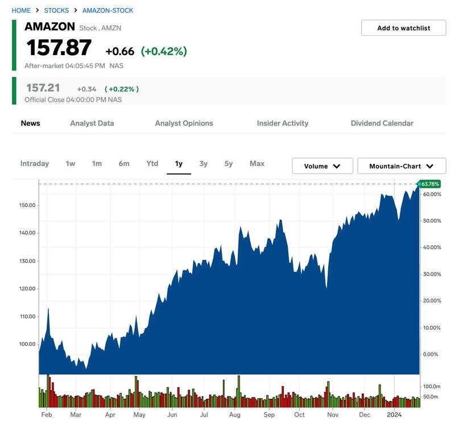Click the 50.0m volume axis label

431,396
